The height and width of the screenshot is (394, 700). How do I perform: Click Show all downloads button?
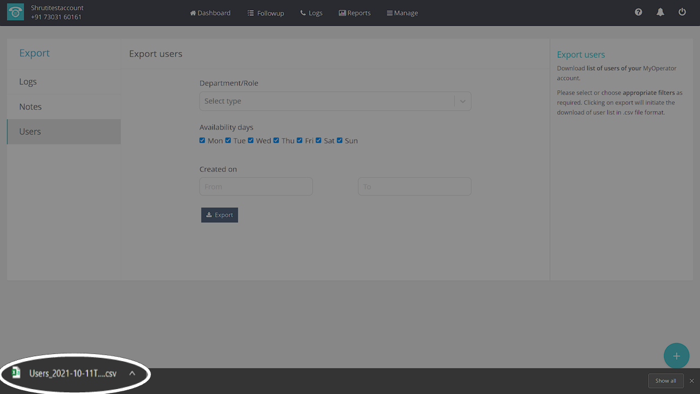(666, 381)
